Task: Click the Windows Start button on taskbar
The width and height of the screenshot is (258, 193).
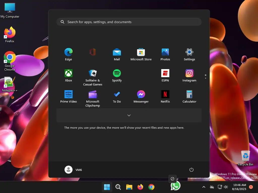Action: [x=107, y=187]
